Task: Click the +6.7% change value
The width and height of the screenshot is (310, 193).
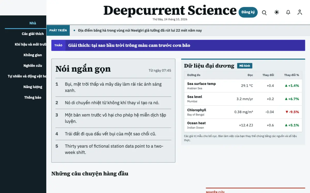Action: pos(292,99)
